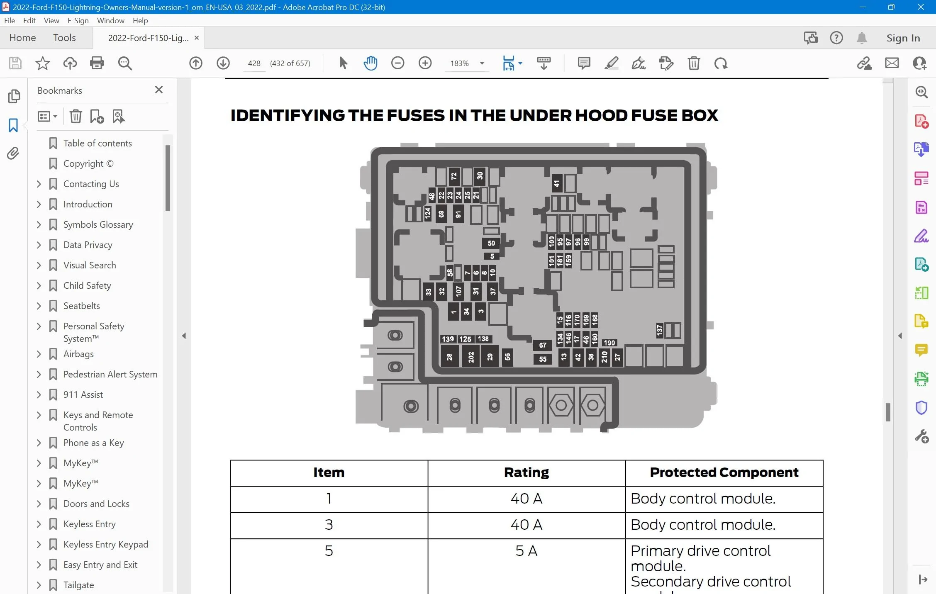This screenshot has height=594, width=936.
Task: Toggle the Bookmarks panel side button
Action: (13, 125)
